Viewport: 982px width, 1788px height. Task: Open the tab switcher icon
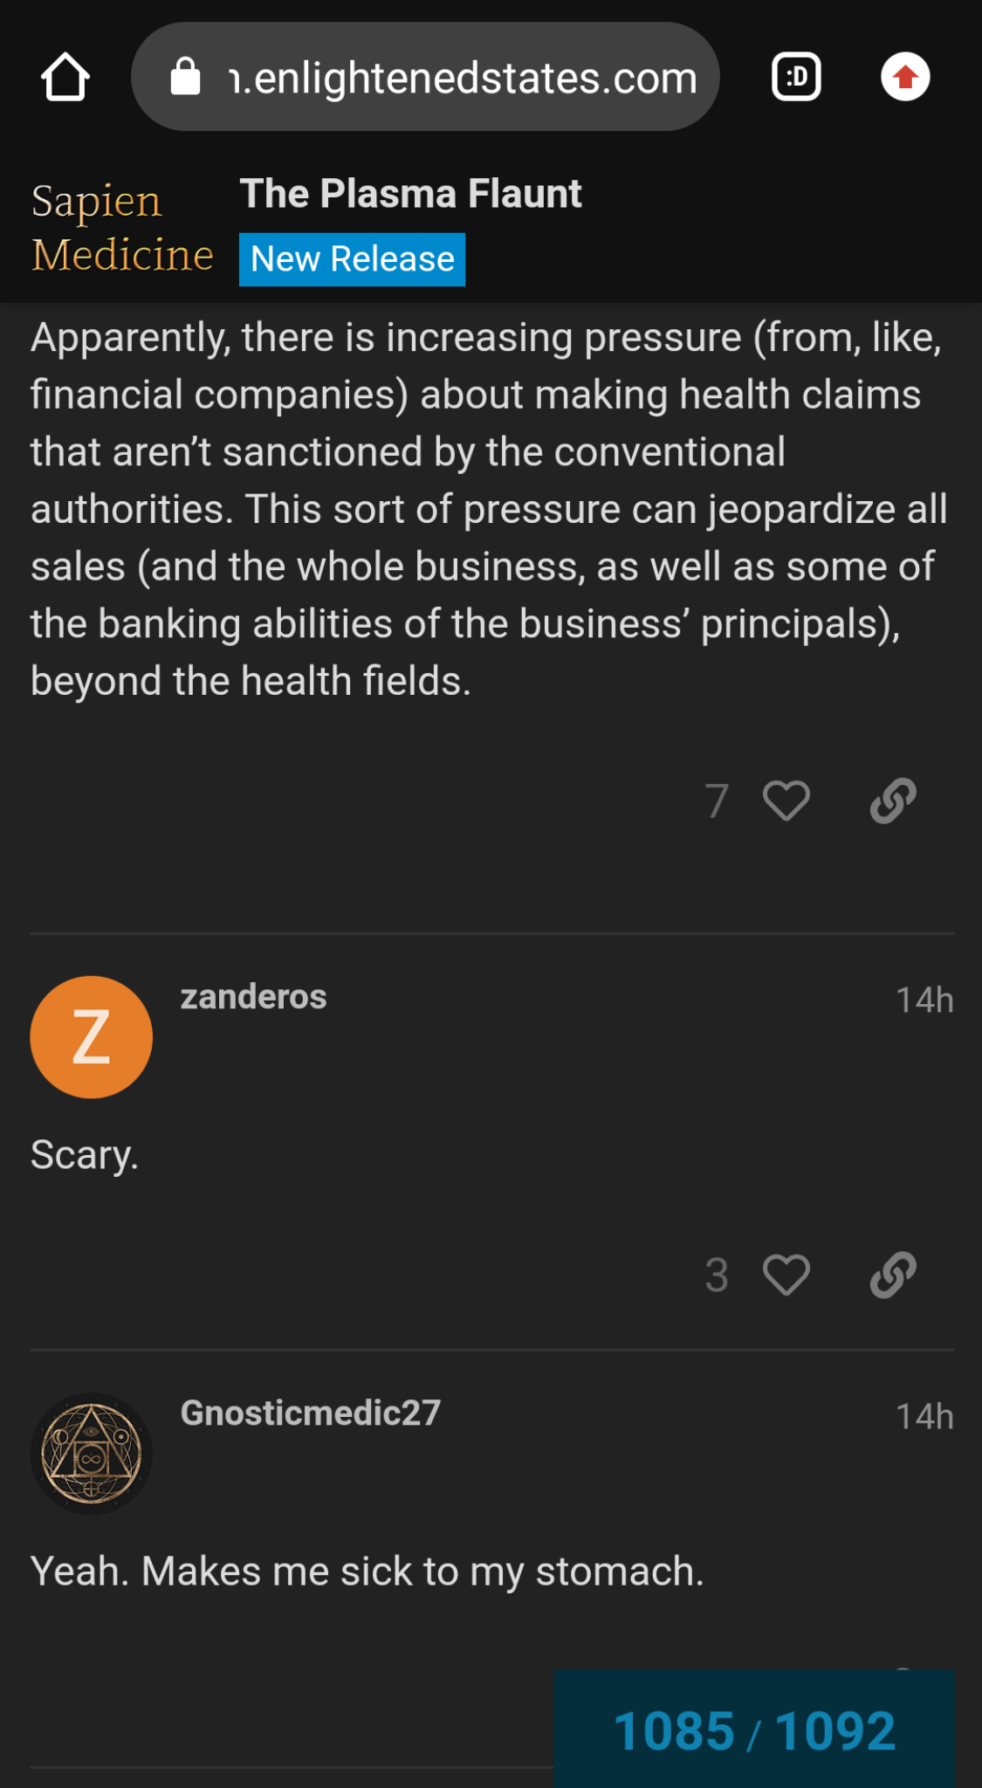coord(796,78)
